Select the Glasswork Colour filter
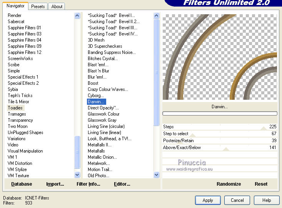 [103, 114]
